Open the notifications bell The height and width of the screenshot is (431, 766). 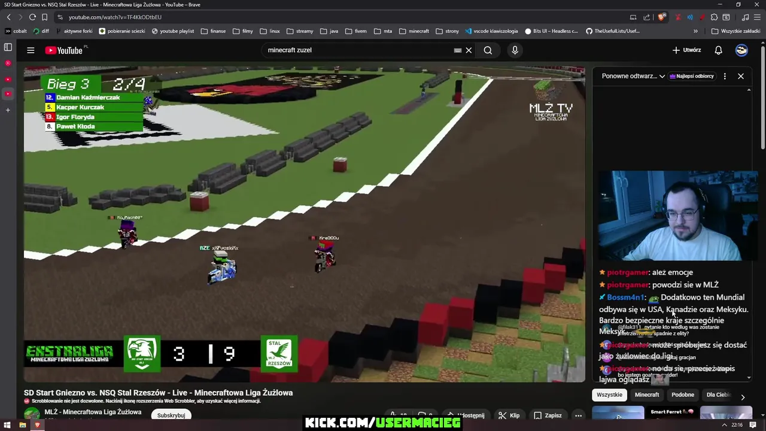pyautogui.click(x=718, y=50)
